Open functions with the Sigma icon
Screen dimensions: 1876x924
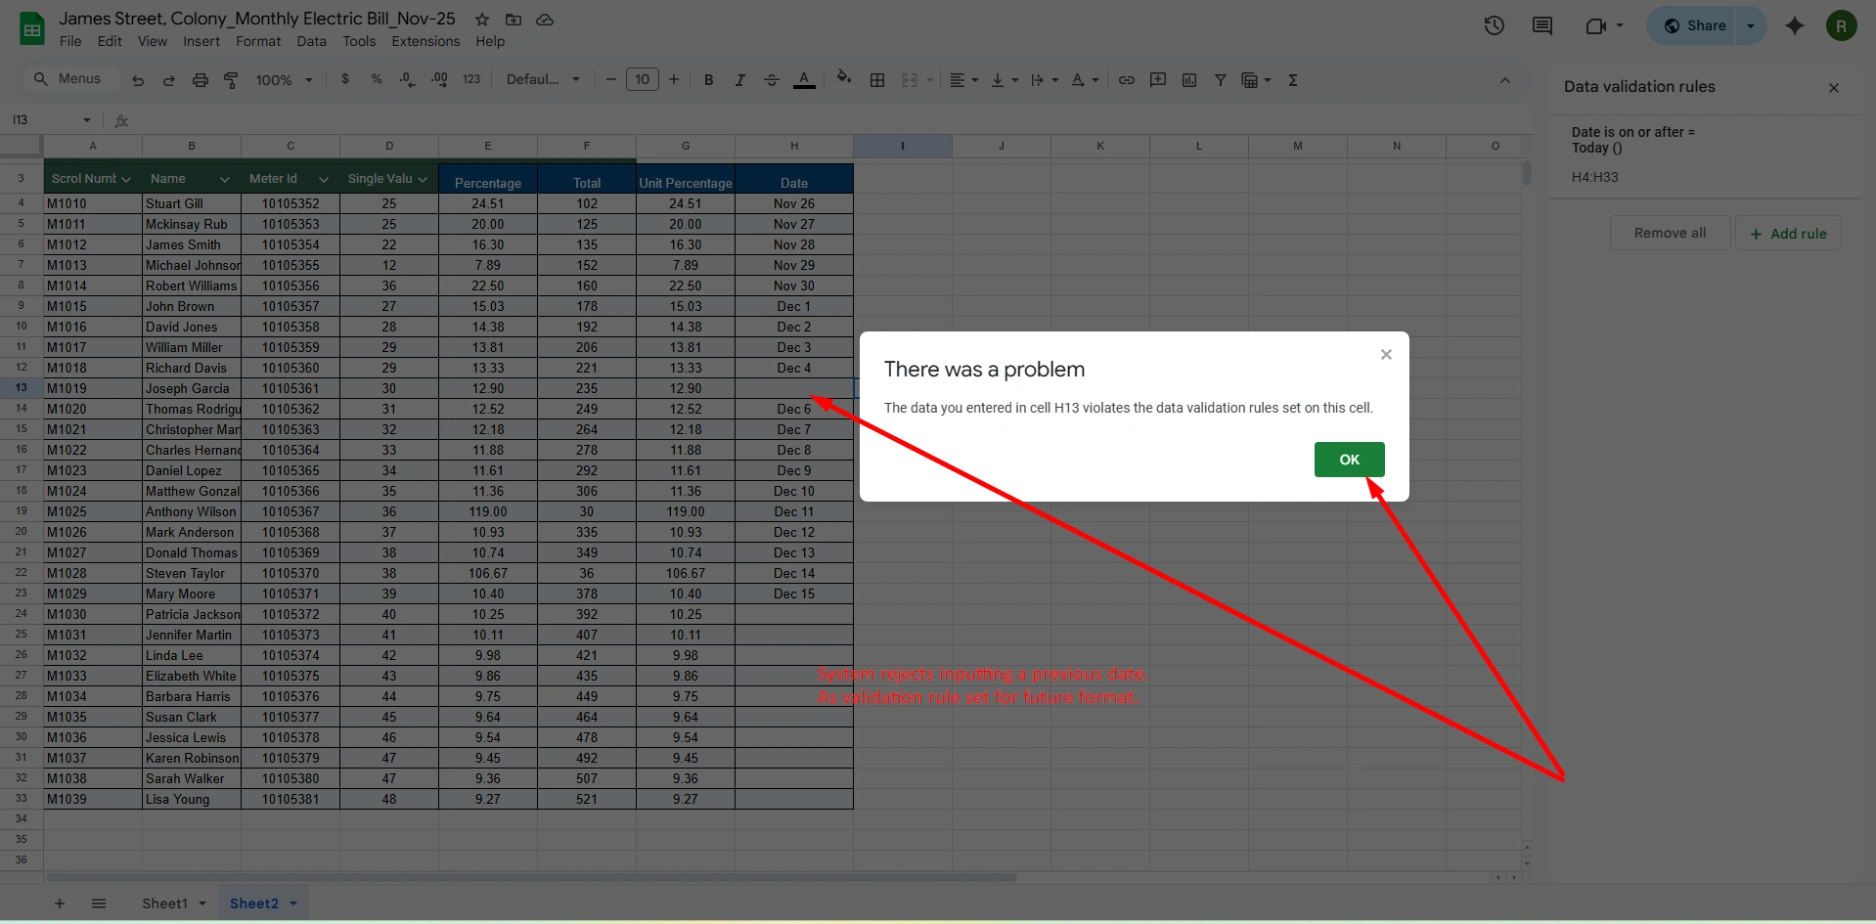1293,79
